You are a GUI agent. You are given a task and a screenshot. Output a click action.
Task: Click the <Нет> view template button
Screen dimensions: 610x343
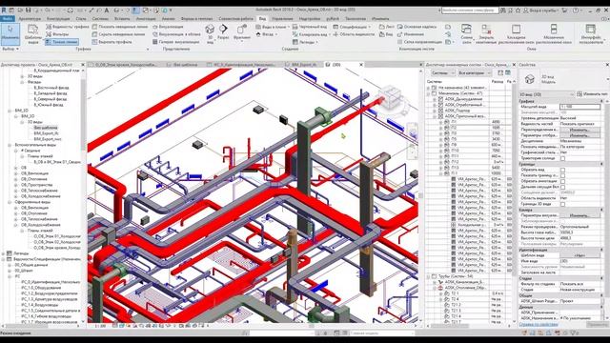pyautogui.click(x=579, y=255)
